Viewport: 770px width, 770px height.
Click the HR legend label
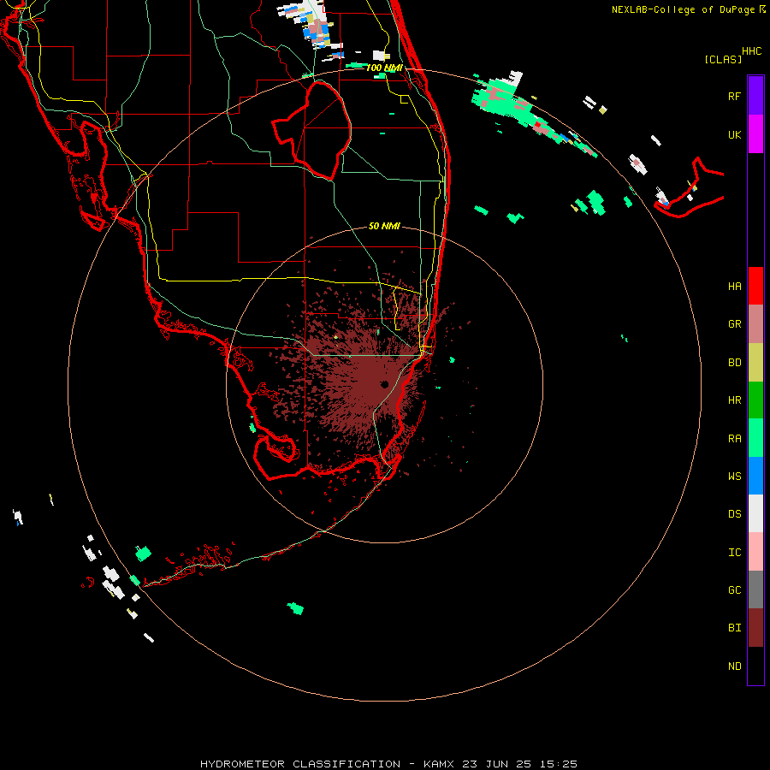(734, 400)
